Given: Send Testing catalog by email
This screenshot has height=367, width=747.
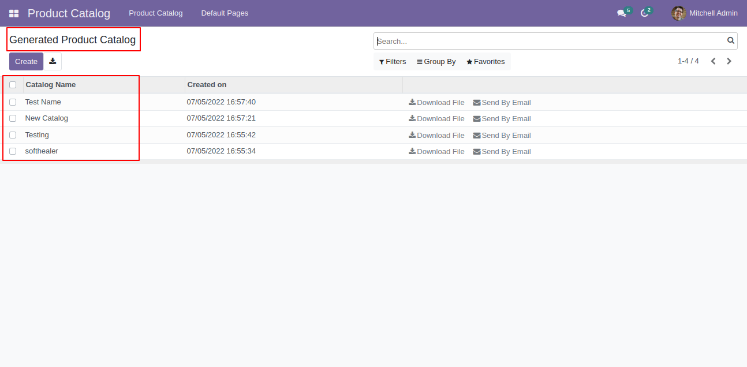Looking at the screenshot, I should (502, 136).
